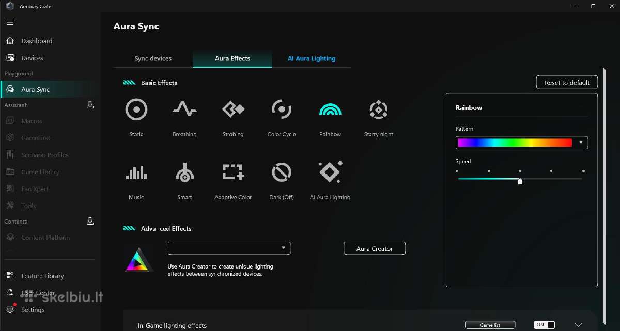Select the Static lighting effect icon
This screenshot has width=620, height=331.
136,109
